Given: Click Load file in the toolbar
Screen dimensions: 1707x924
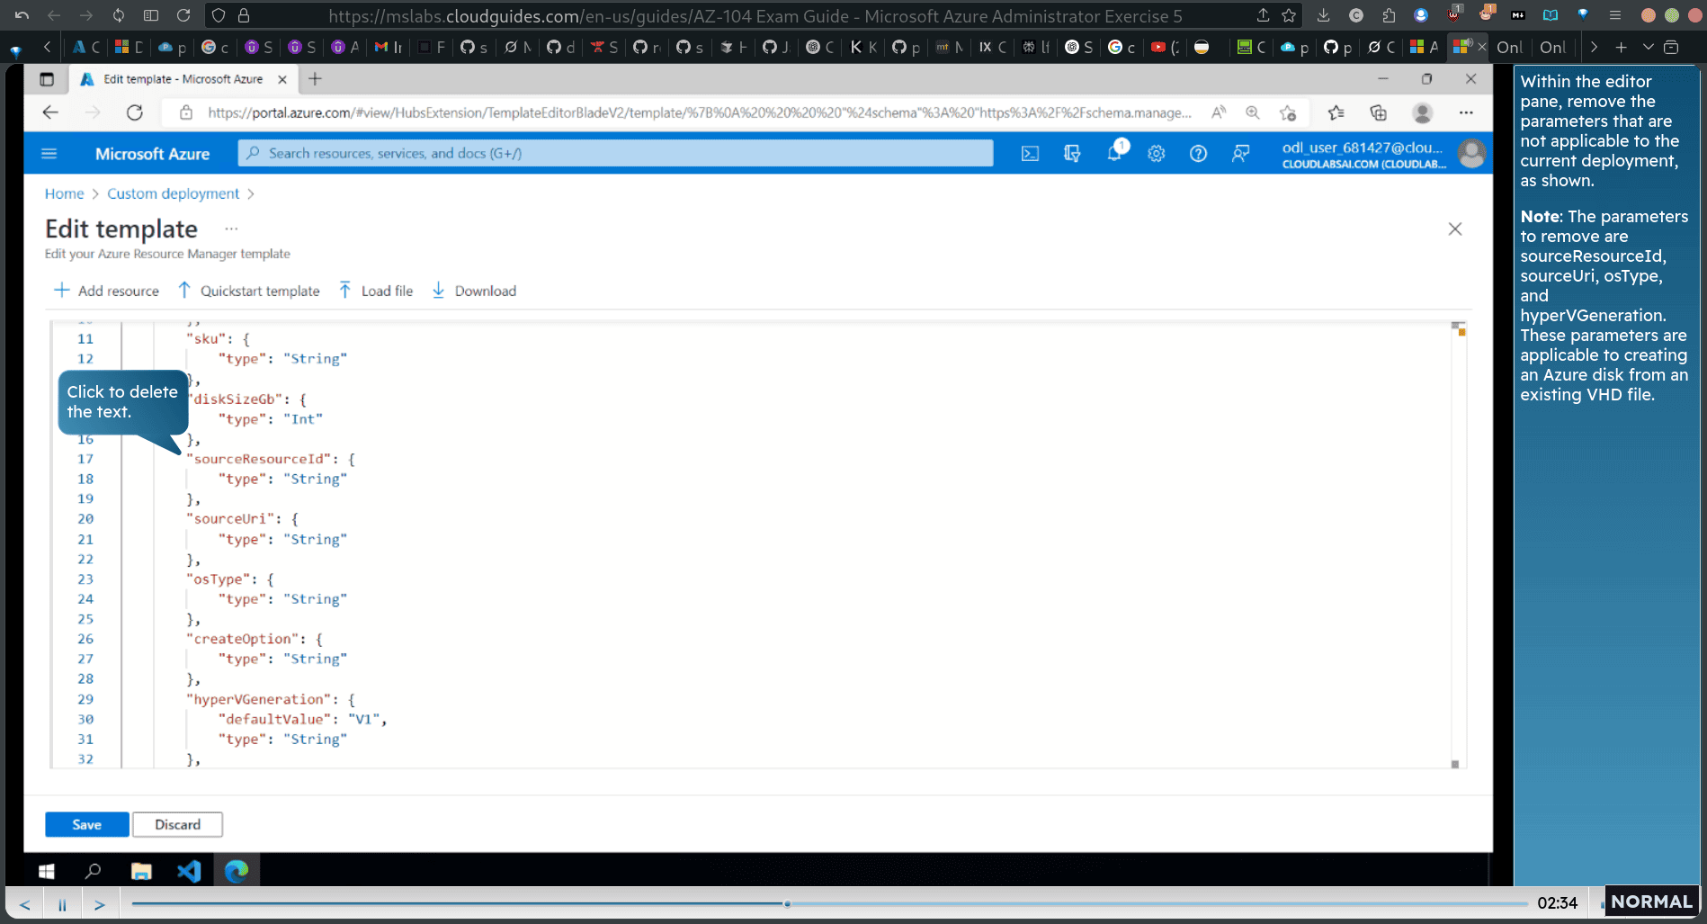Looking at the screenshot, I should point(376,291).
